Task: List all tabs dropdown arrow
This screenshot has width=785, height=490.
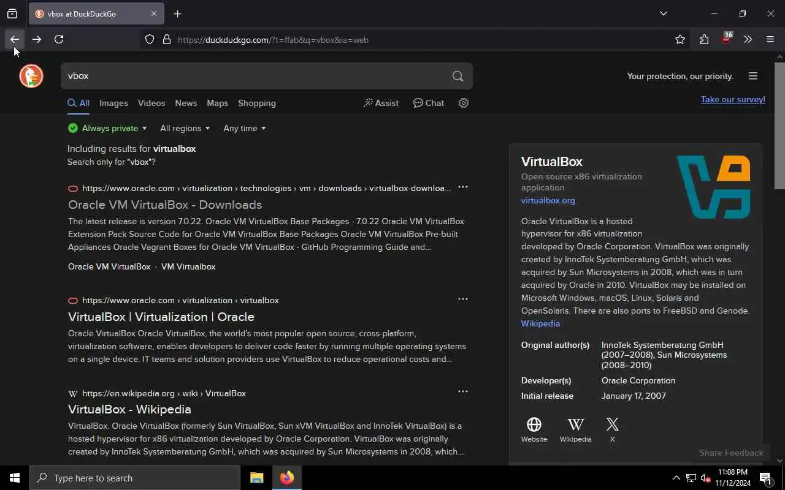Action: (x=664, y=13)
